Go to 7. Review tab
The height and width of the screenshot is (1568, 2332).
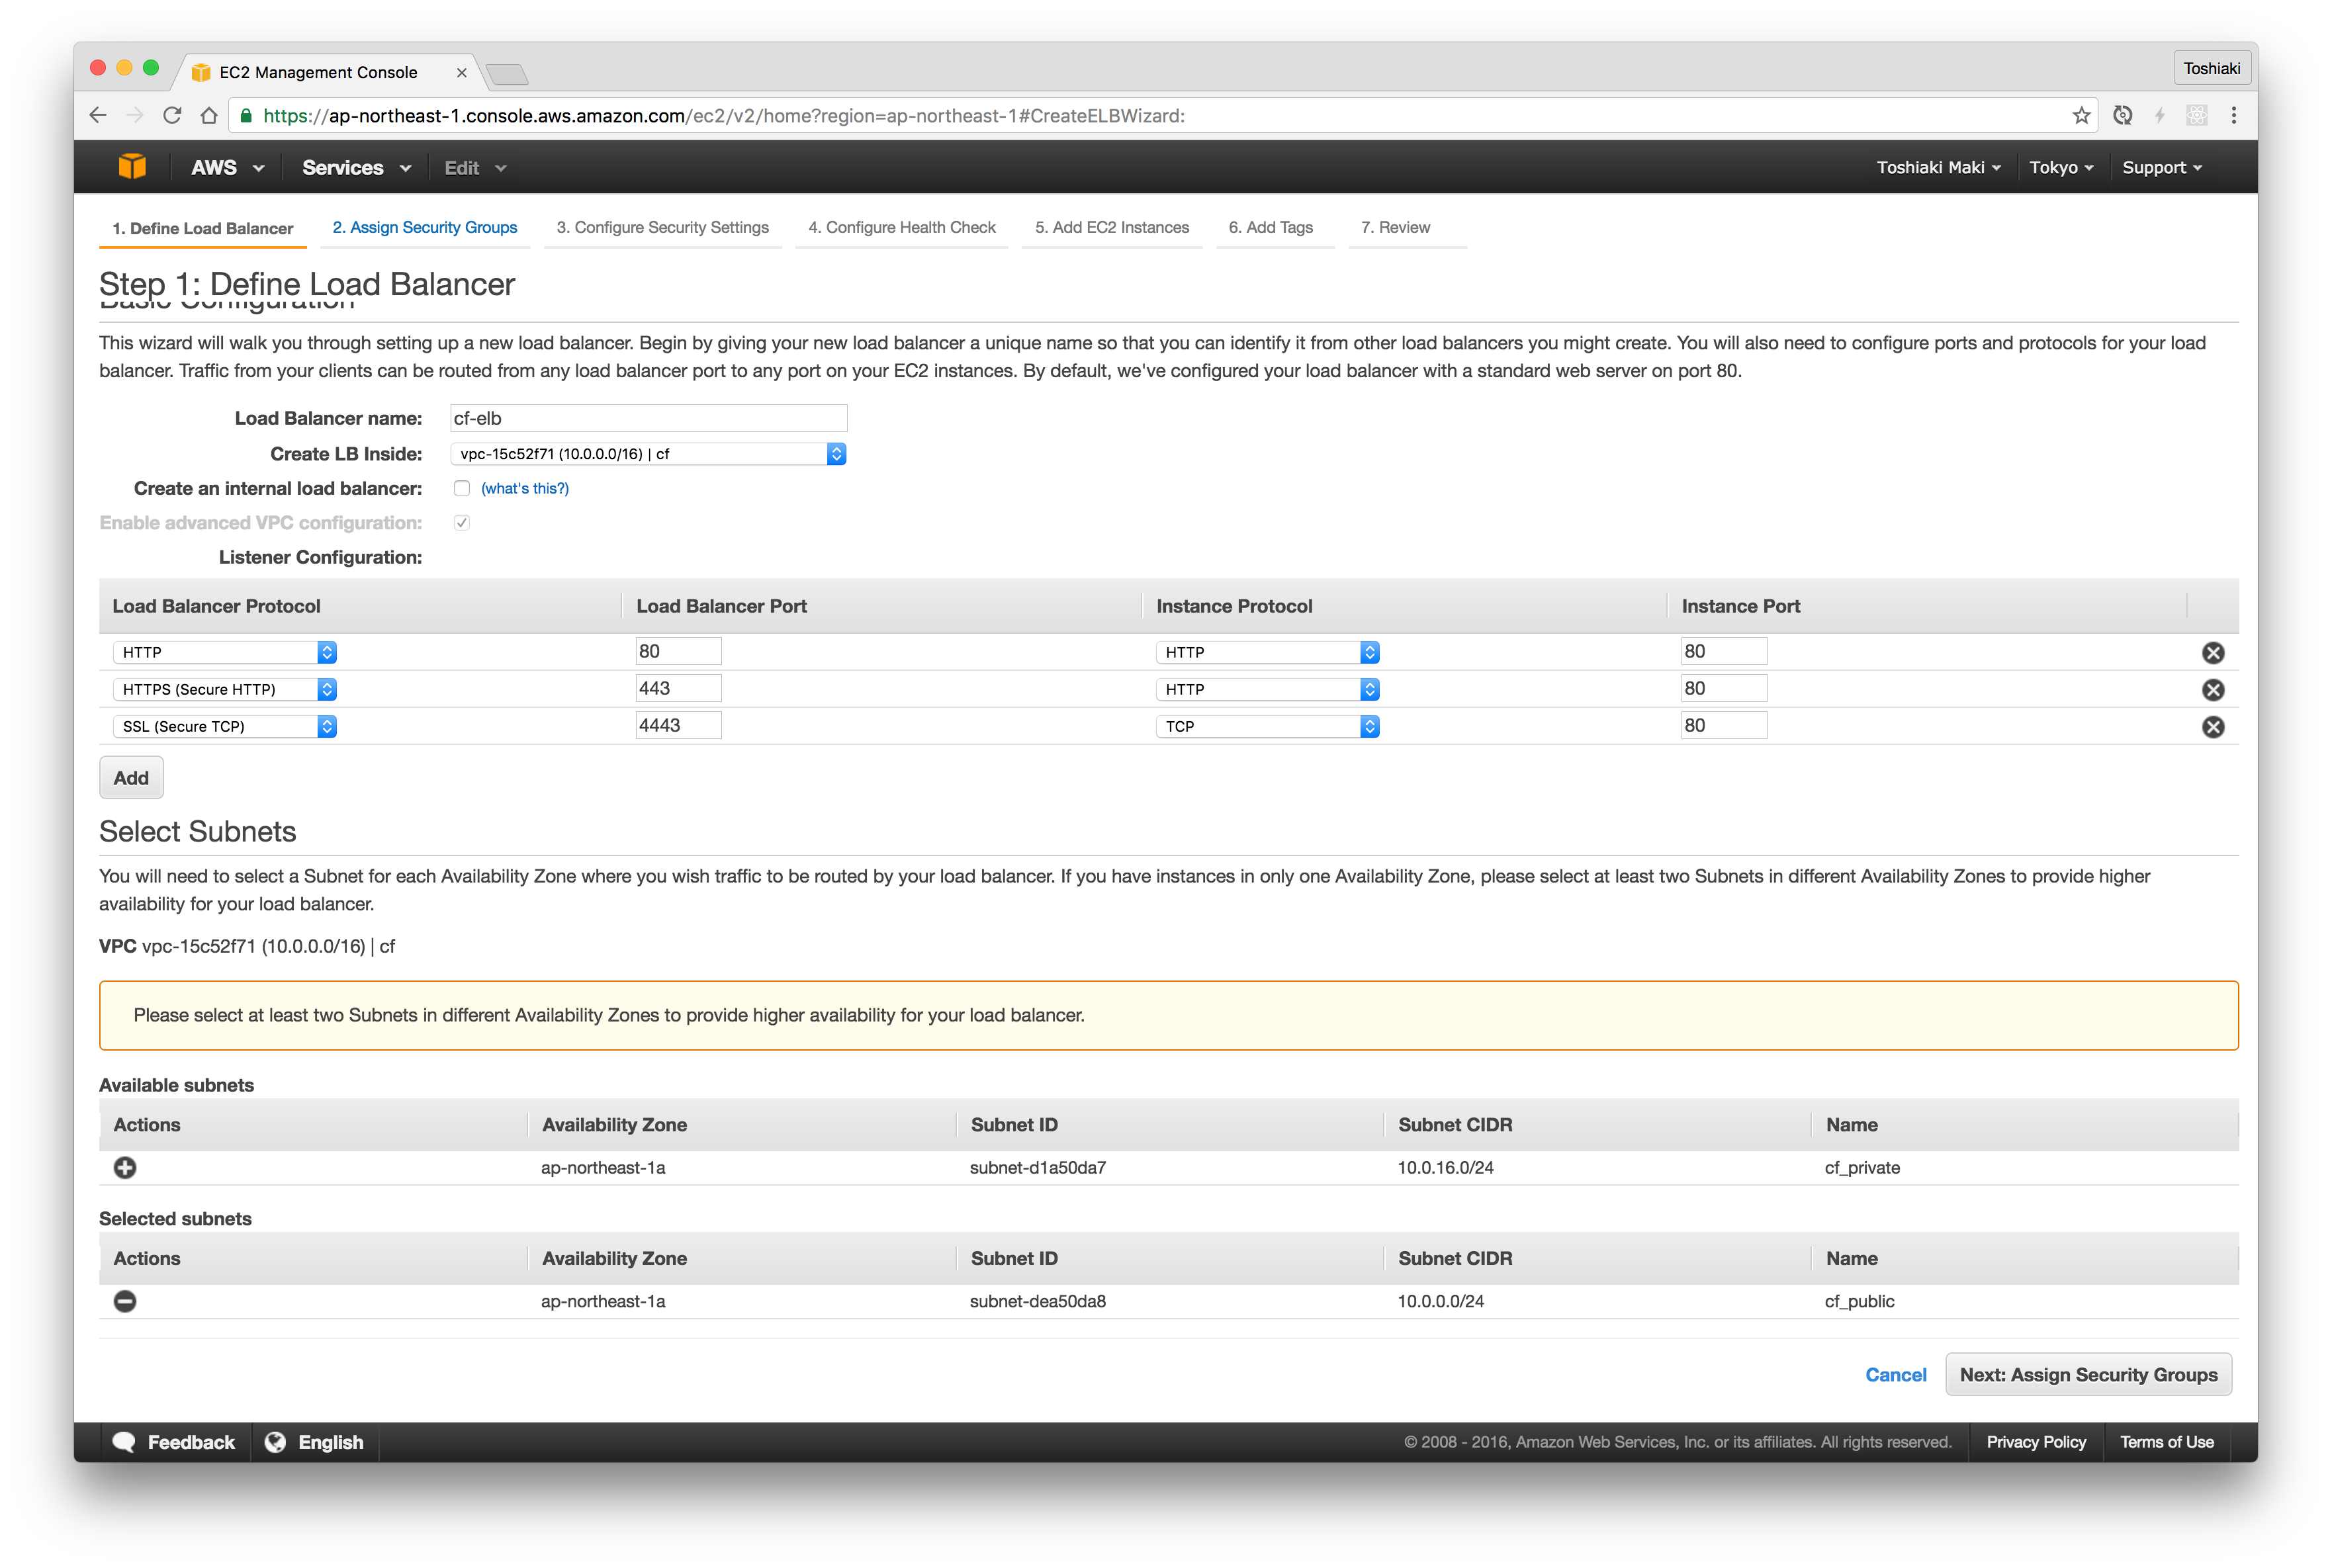1395,227
